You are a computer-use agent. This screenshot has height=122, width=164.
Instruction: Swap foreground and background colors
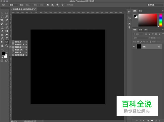click(7, 53)
